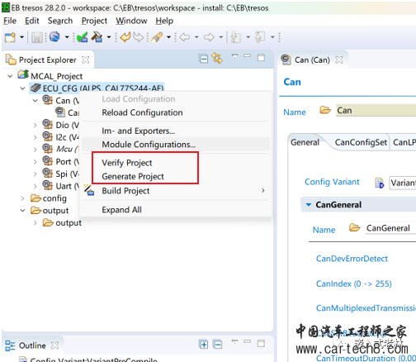Click the previous edit location toolbar icon

pyautogui.click(x=236, y=37)
